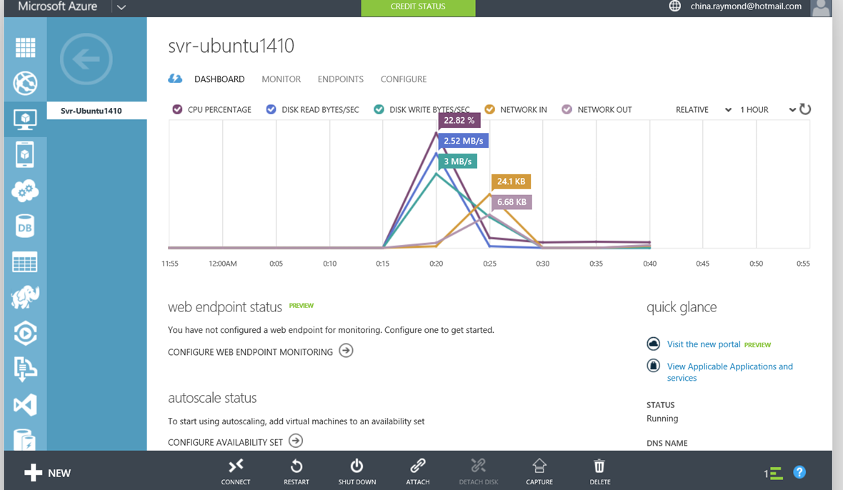Delete the virtual machine
Image resolution: width=843 pixels, height=490 pixels.
click(x=600, y=471)
